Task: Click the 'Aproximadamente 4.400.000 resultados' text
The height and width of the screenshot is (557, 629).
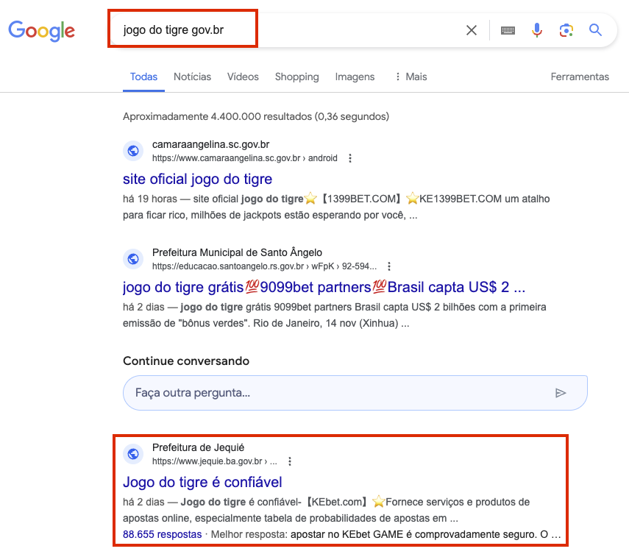Action: click(256, 116)
